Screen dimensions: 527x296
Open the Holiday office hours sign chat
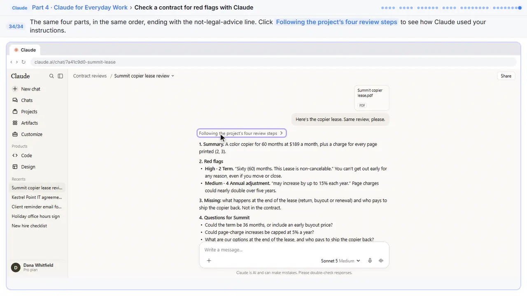[37, 216]
